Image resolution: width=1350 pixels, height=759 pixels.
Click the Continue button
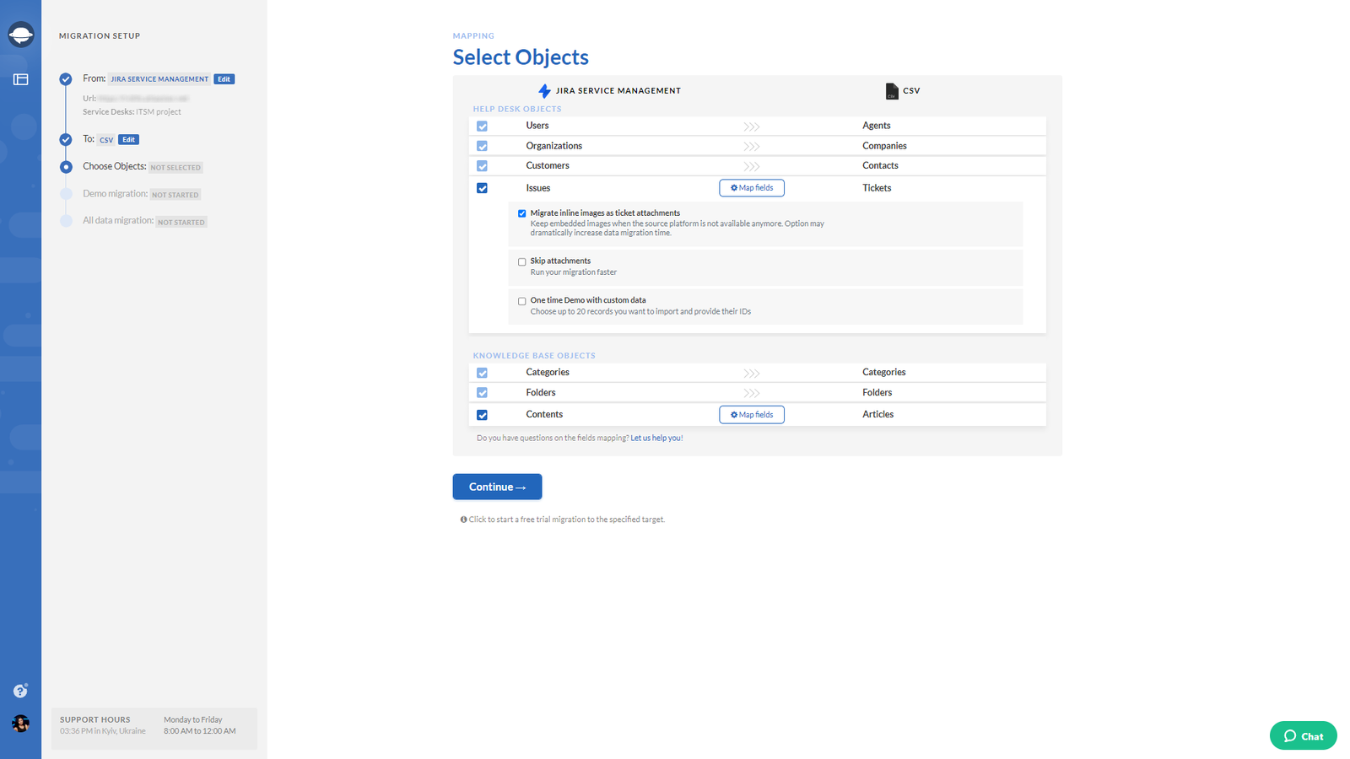(x=497, y=487)
